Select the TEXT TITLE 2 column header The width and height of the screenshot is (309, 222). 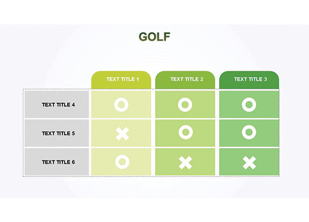click(x=187, y=79)
